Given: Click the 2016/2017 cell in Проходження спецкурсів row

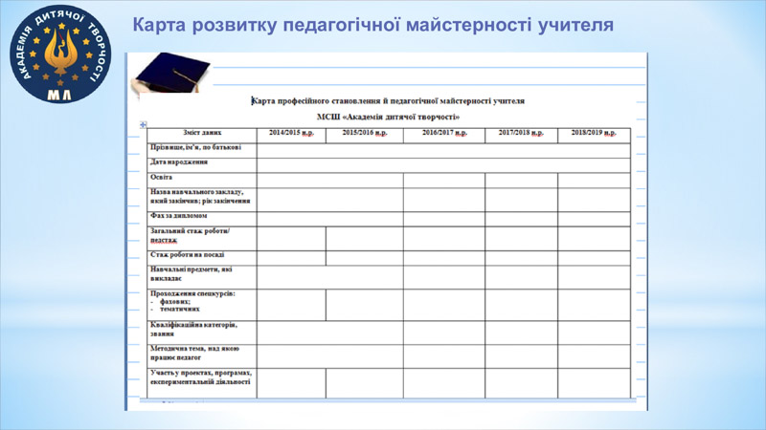Looking at the screenshot, I should pos(444,305).
